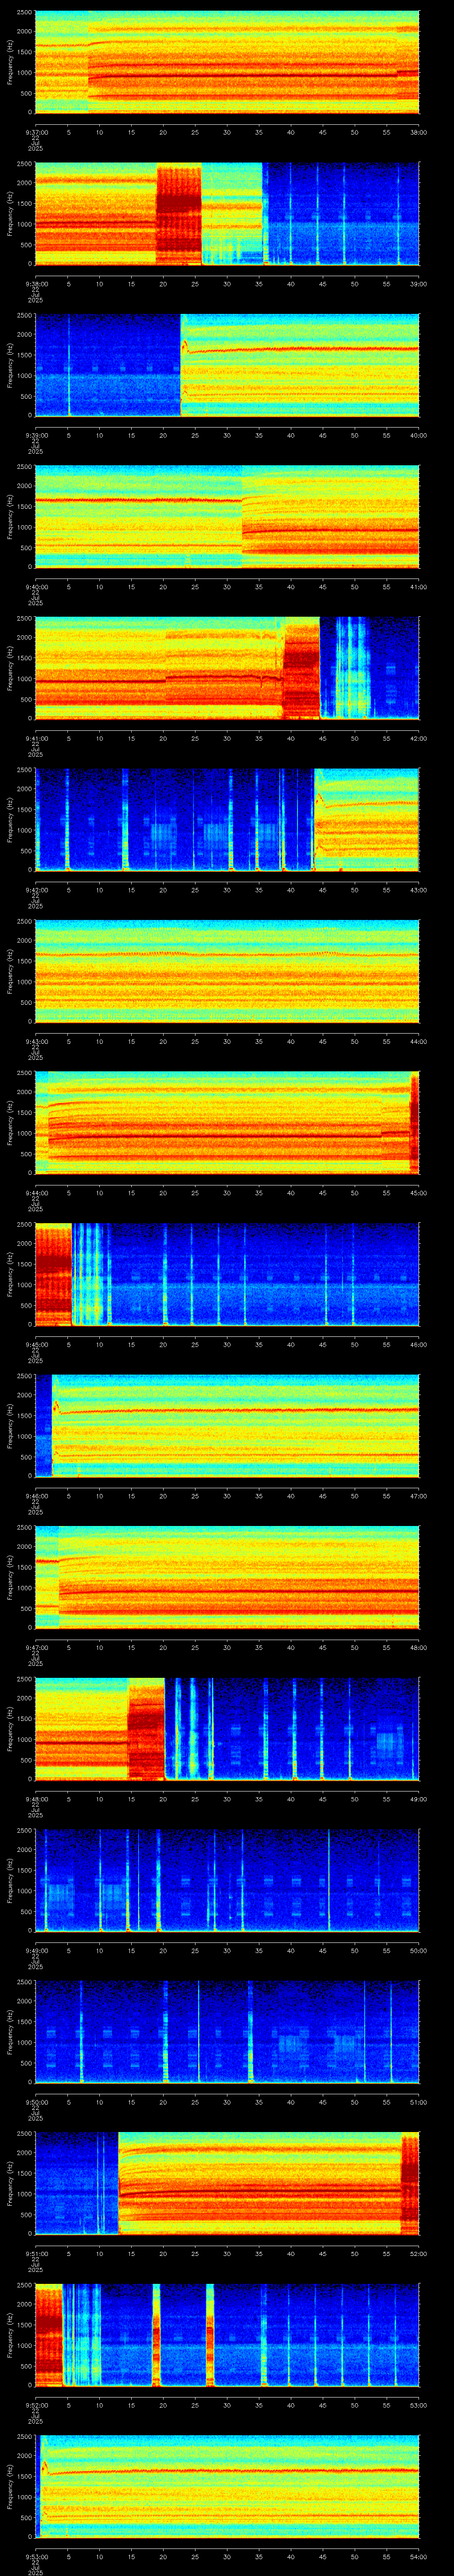454x2576 pixels.
Task: Click the 40:00 end time label
Action: coord(418,435)
